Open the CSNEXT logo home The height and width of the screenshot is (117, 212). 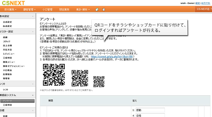click(13, 3)
